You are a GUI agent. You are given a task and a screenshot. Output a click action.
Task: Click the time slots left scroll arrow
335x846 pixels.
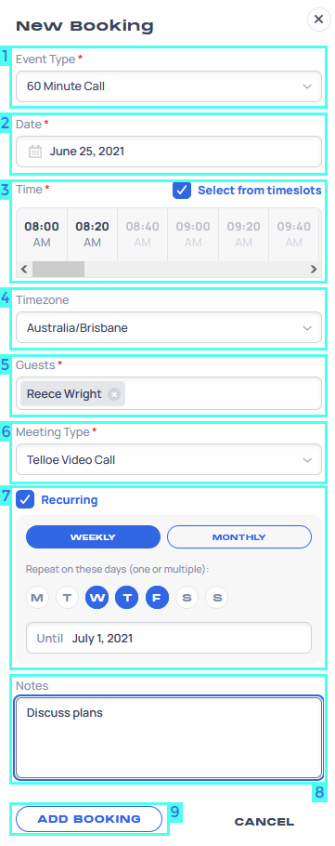point(24,270)
